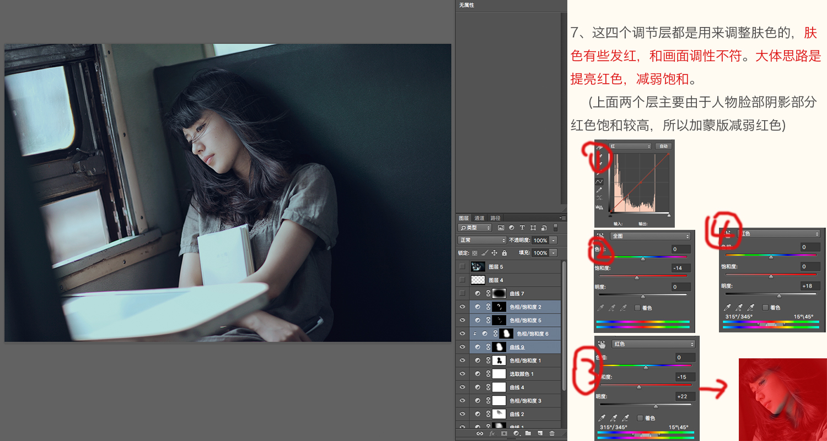Show the 图层 5 layer
Screen dimensions: 827x441
(462, 267)
